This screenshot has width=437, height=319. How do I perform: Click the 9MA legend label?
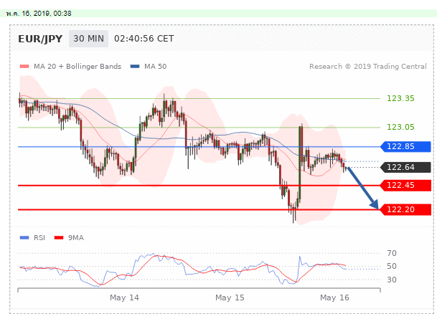(x=76, y=238)
